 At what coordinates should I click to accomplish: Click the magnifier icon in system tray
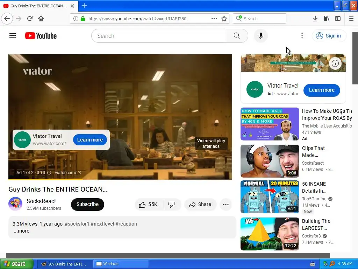pyautogui.click(x=332, y=264)
